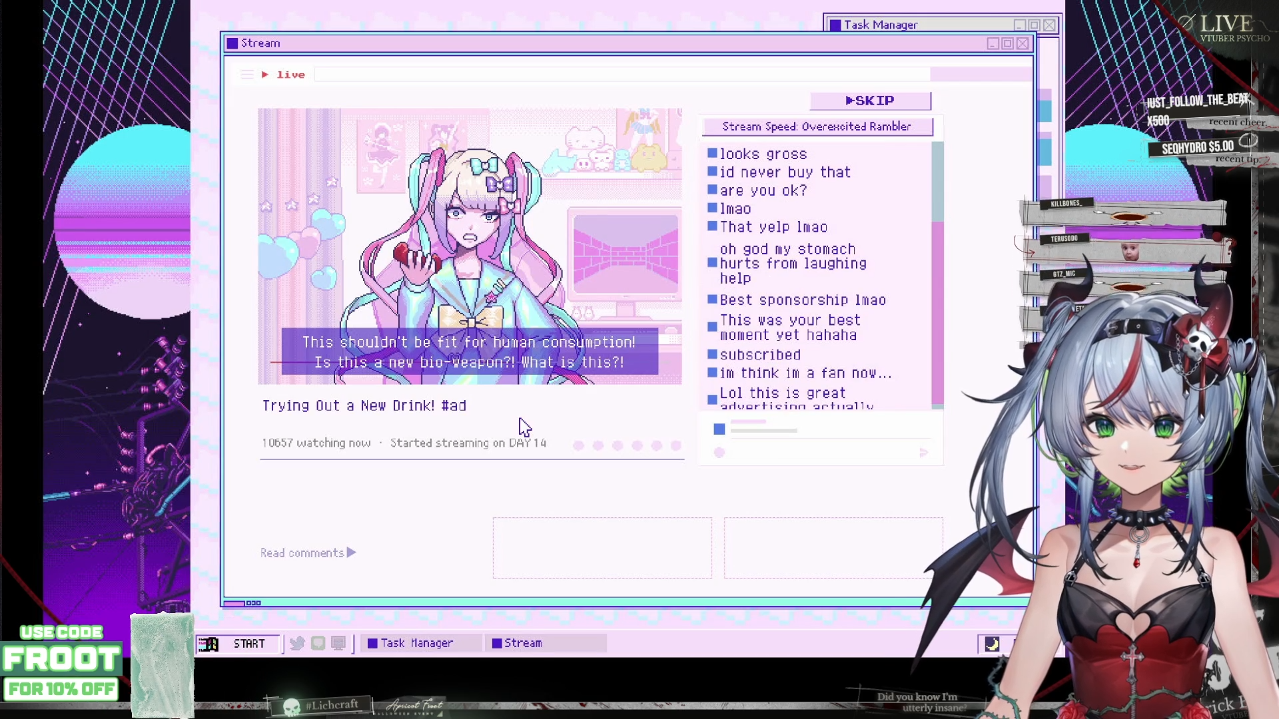Open the monitor taskbar icon
Viewport: 1279px width, 719px height.
(x=338, y=643)
